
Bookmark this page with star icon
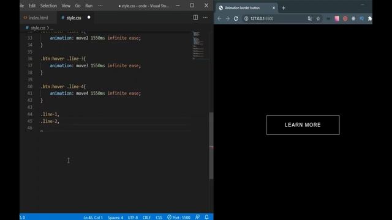click(x=318, y=18)
